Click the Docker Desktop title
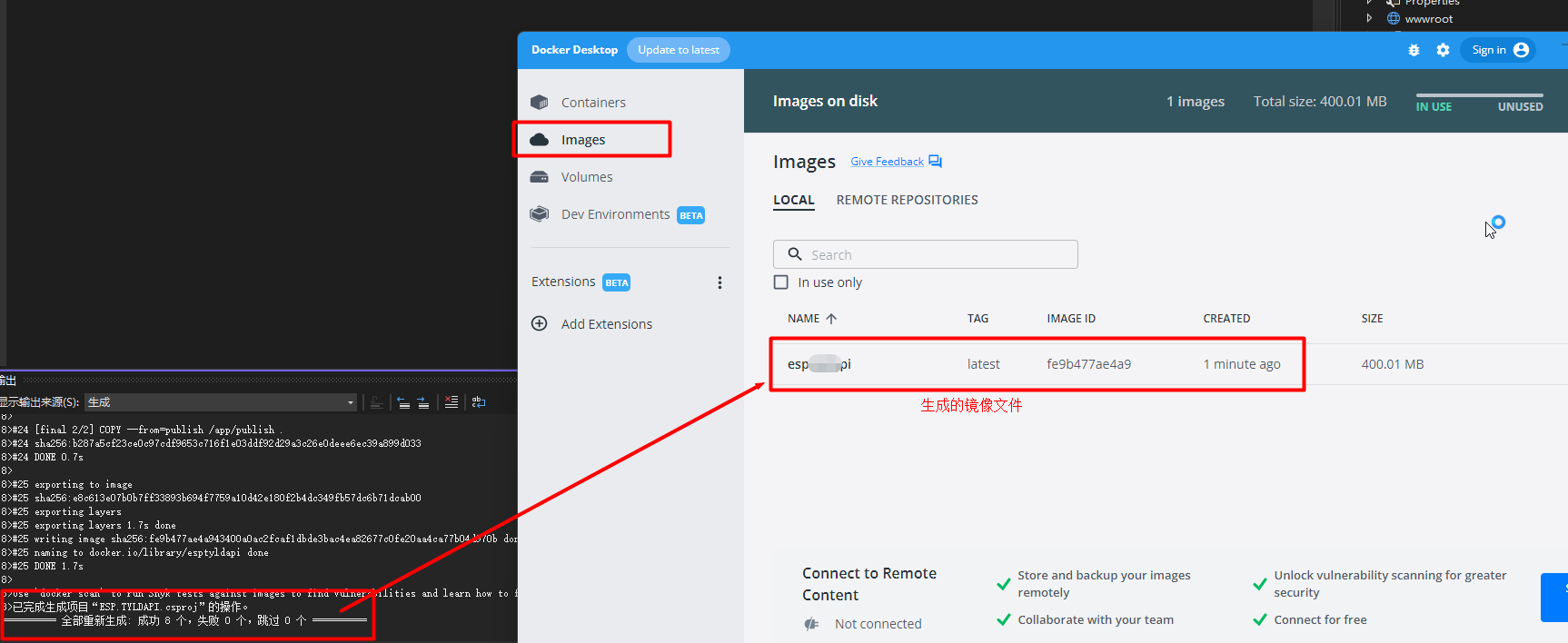 point(574,50)
